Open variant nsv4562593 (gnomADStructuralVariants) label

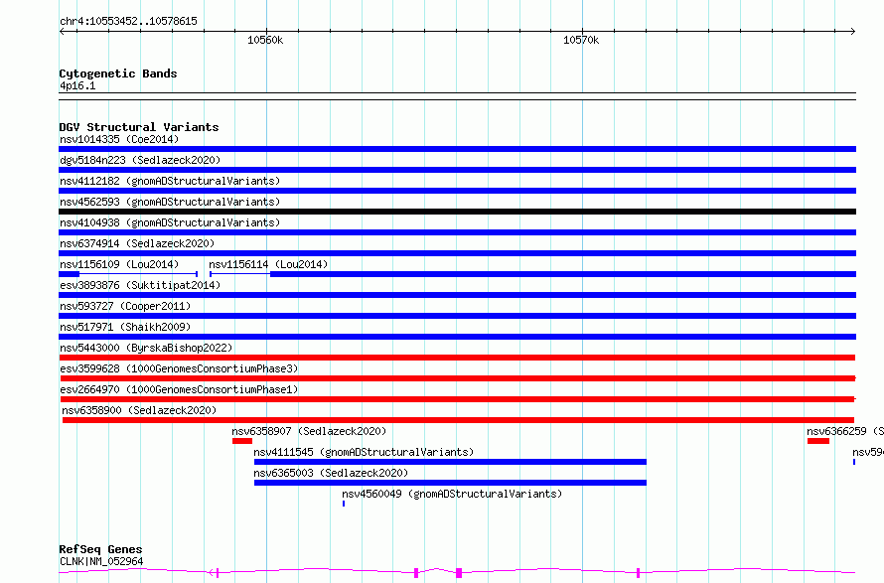[x=170, y=202]
